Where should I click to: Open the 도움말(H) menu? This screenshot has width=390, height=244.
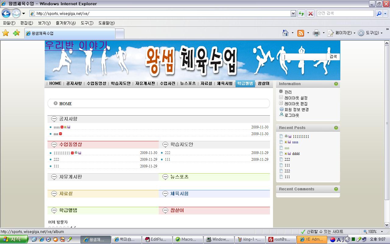click(106, 23)
